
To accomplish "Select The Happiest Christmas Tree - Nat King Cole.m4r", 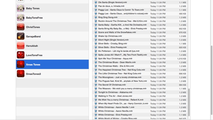I will (x=122, y=70).
